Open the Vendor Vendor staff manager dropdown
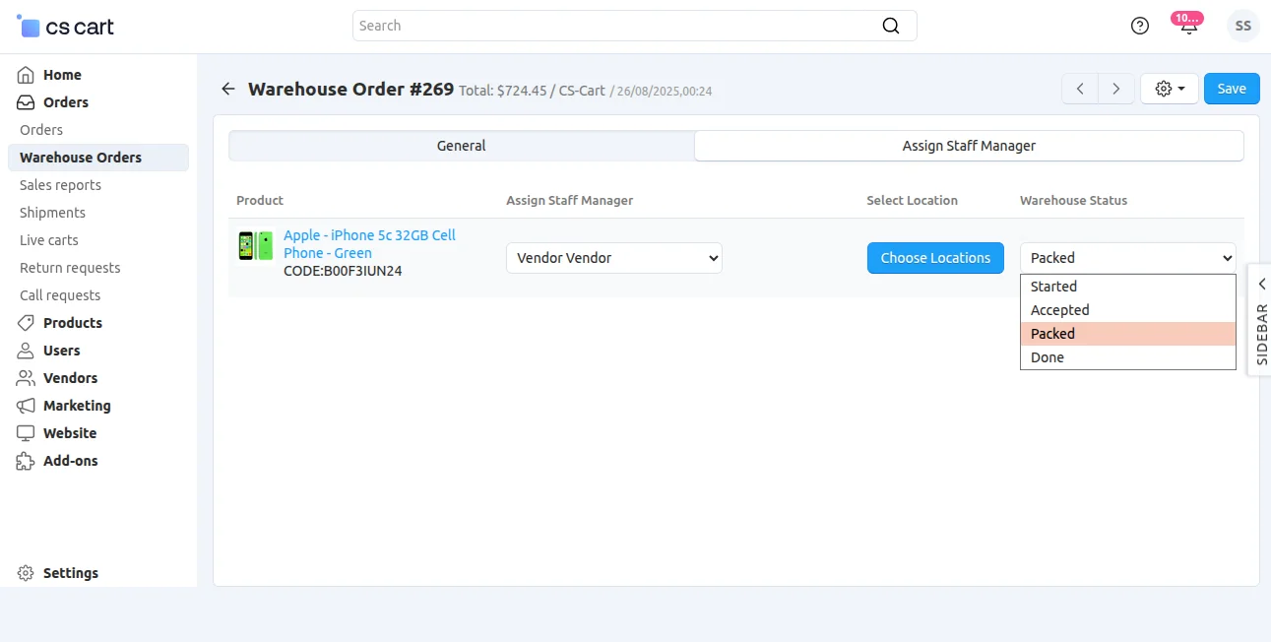Image resolution: width=1271 pixels, height=642 pixels. (614, 258)
